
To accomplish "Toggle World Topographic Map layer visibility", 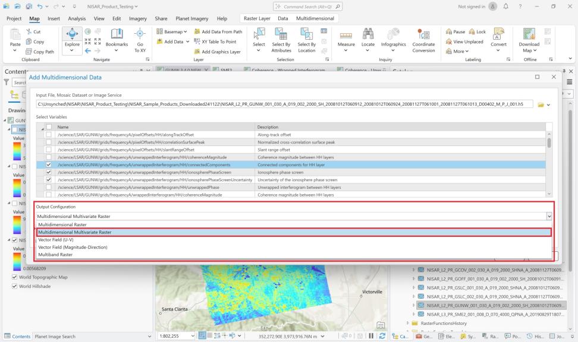I will 15,277.
